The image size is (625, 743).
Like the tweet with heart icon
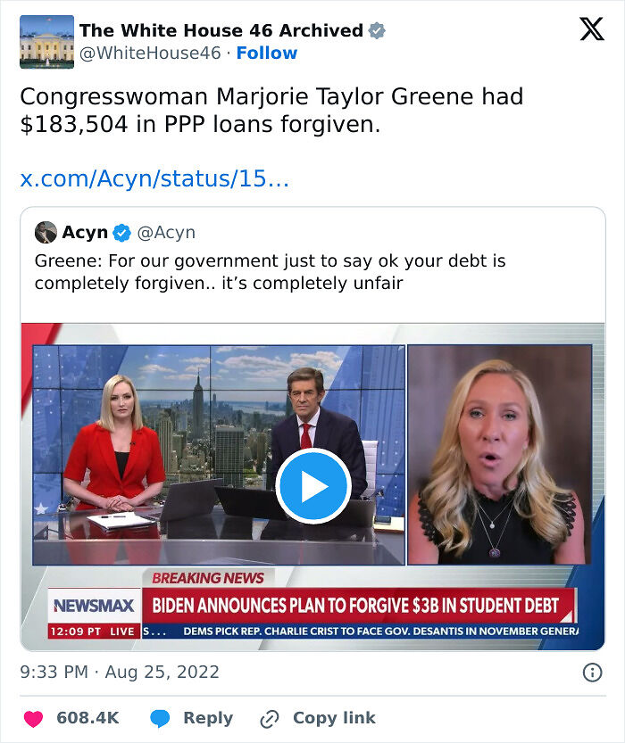[33, 718]
